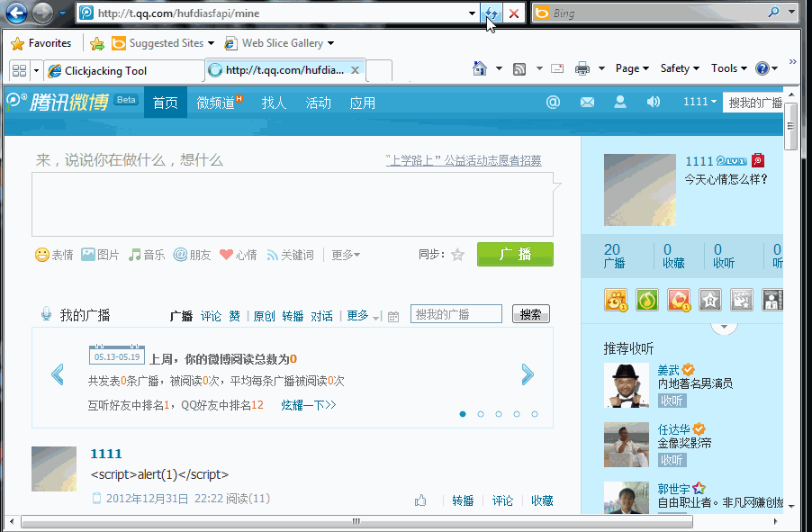Click 转播 under the script alert post
The image size is (812, 532).
(x=463, y=500)
